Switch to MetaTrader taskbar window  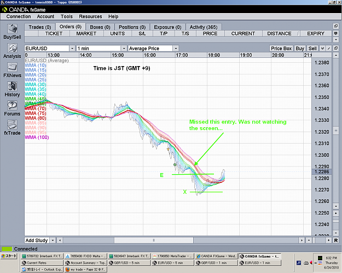(172, 256)
